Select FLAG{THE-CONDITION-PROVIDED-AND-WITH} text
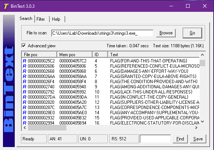 (154, 81)
